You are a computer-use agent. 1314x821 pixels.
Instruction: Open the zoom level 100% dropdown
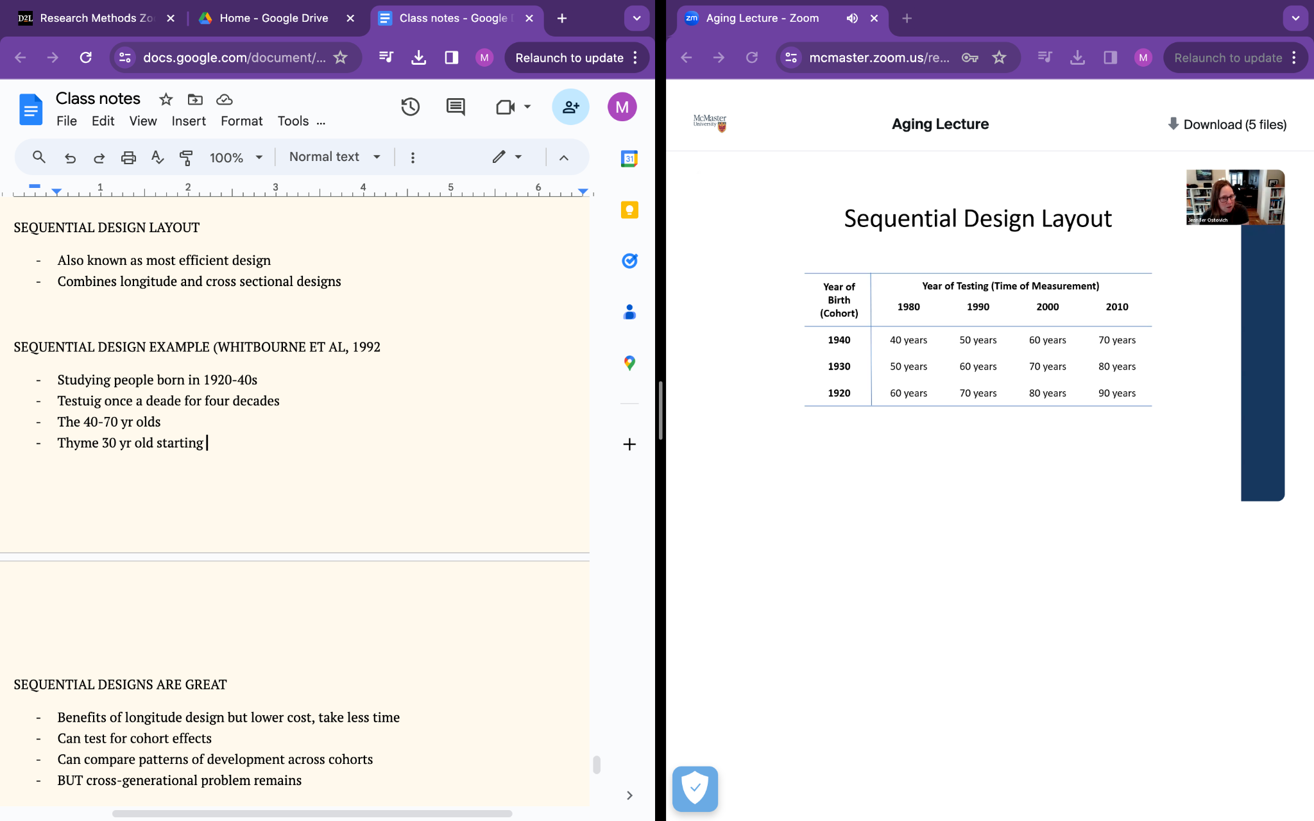[x=235, y=157]
